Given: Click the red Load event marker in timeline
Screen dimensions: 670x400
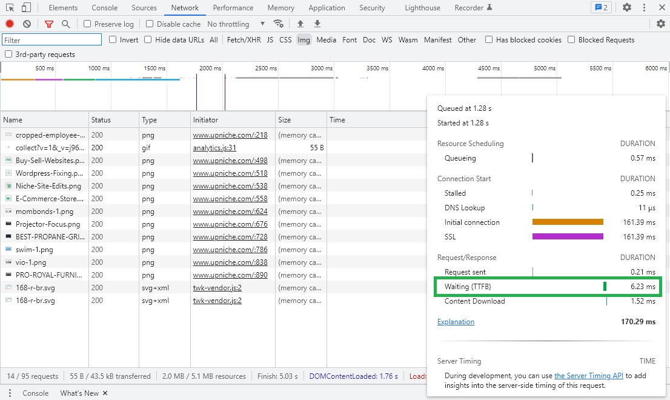Looking at the screenshot, I should [x=225, y=92].
